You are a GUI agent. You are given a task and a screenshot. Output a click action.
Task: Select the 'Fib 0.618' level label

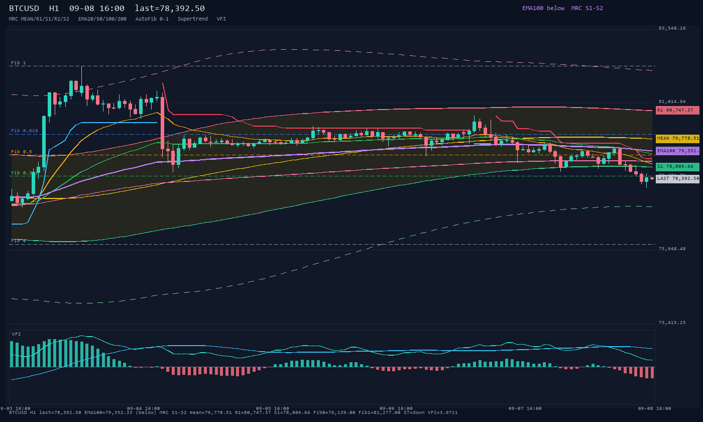pyautogui.click(x=25, y=131)
